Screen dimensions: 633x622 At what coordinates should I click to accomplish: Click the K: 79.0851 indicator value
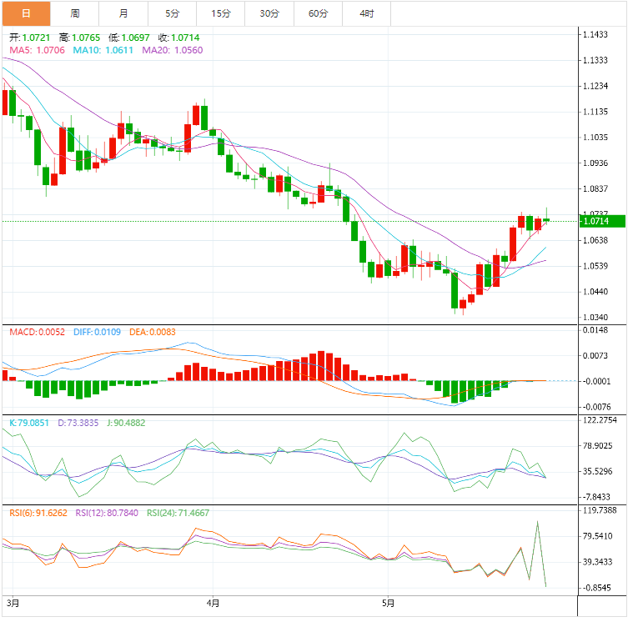tap(29, 423)
